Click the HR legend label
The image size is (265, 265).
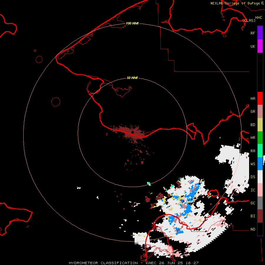(253, 138)
